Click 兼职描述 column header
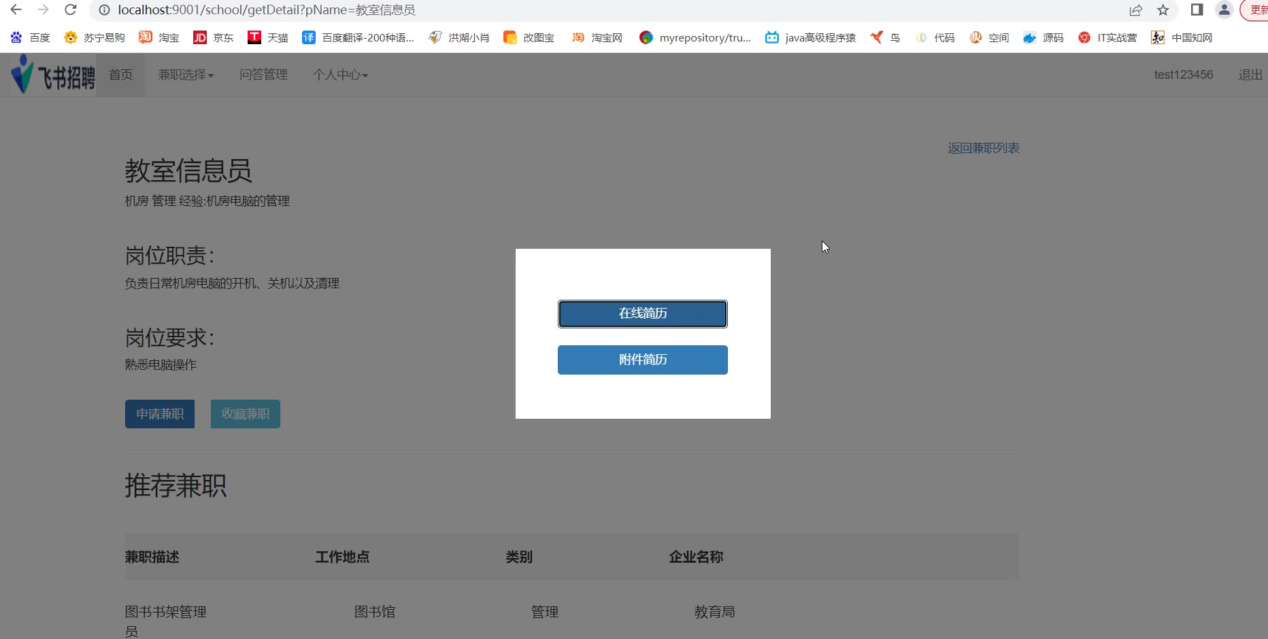Image resolution: width=1268 pixels, height=639 pixels. pos(152,557)
